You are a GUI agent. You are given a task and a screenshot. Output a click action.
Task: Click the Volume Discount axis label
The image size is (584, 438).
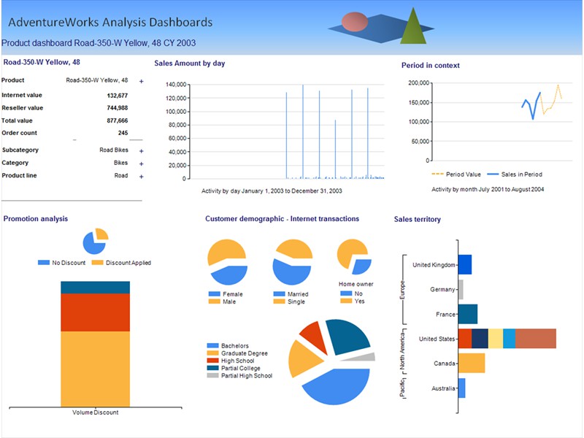click(96, 412)
